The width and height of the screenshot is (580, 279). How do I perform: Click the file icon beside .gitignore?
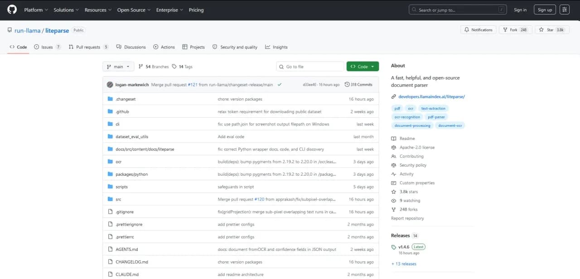tap(110, 212)
